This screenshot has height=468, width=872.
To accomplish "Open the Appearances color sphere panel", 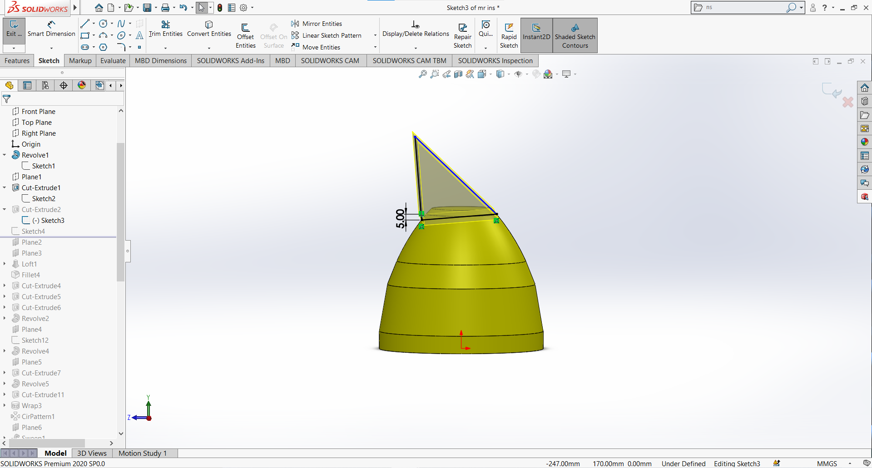I will (x=864, y=142).
